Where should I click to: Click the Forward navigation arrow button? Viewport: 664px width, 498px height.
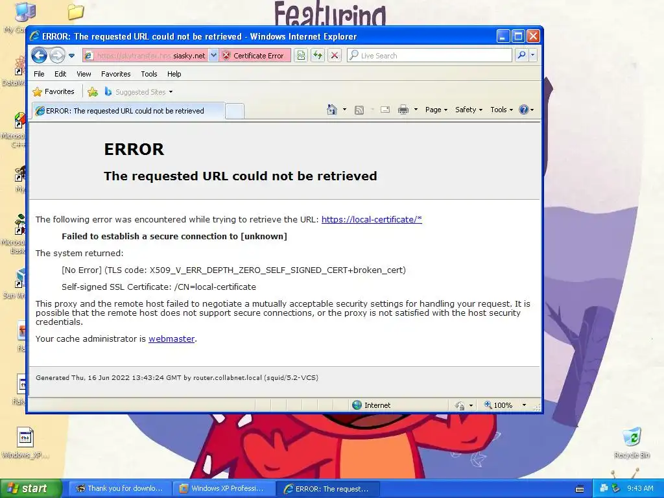[57, 55]
